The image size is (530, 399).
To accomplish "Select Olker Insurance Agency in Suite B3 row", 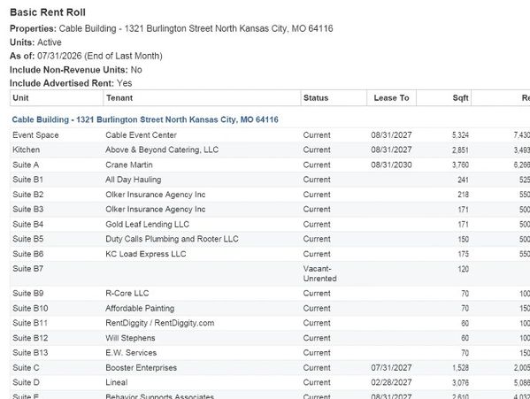I will pyautogui.click(x=155, y=209).
